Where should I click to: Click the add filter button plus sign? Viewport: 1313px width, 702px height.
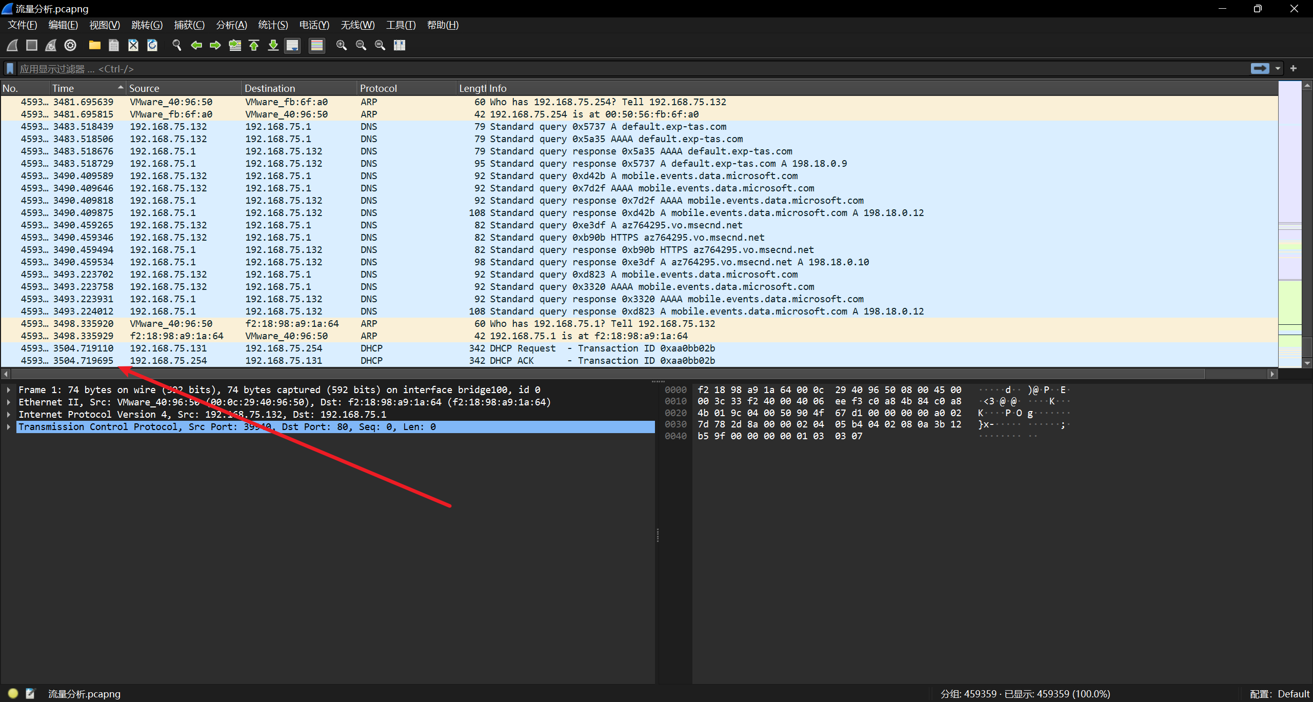pos(1294,68)
